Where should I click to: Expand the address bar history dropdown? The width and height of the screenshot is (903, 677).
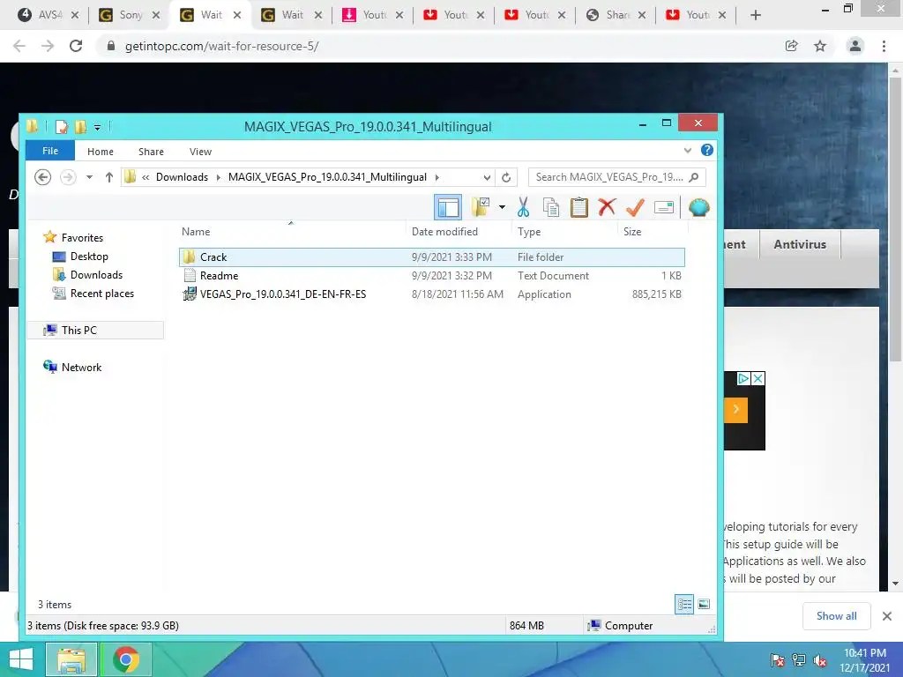click(487, 177)
